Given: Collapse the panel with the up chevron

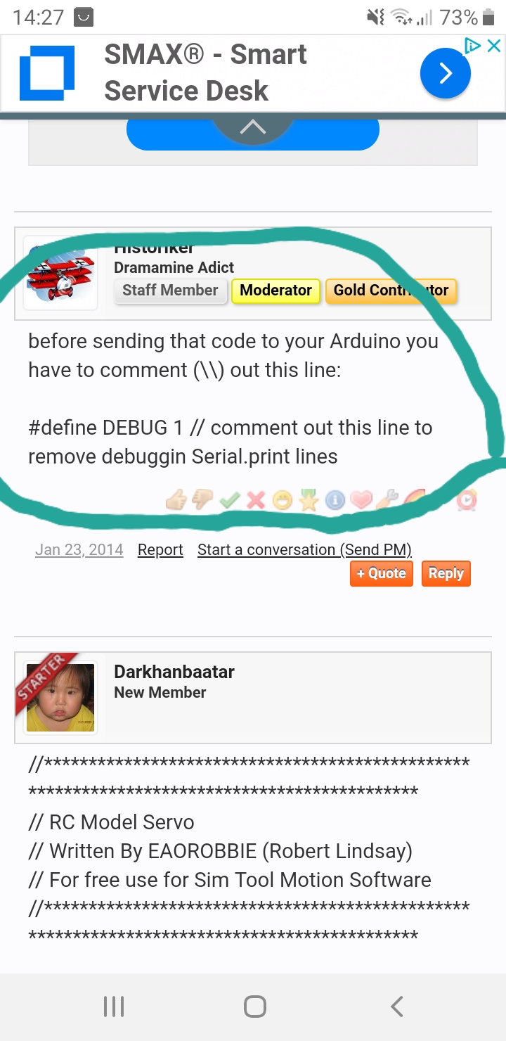Looking at the screenshot, I should 253,127.
